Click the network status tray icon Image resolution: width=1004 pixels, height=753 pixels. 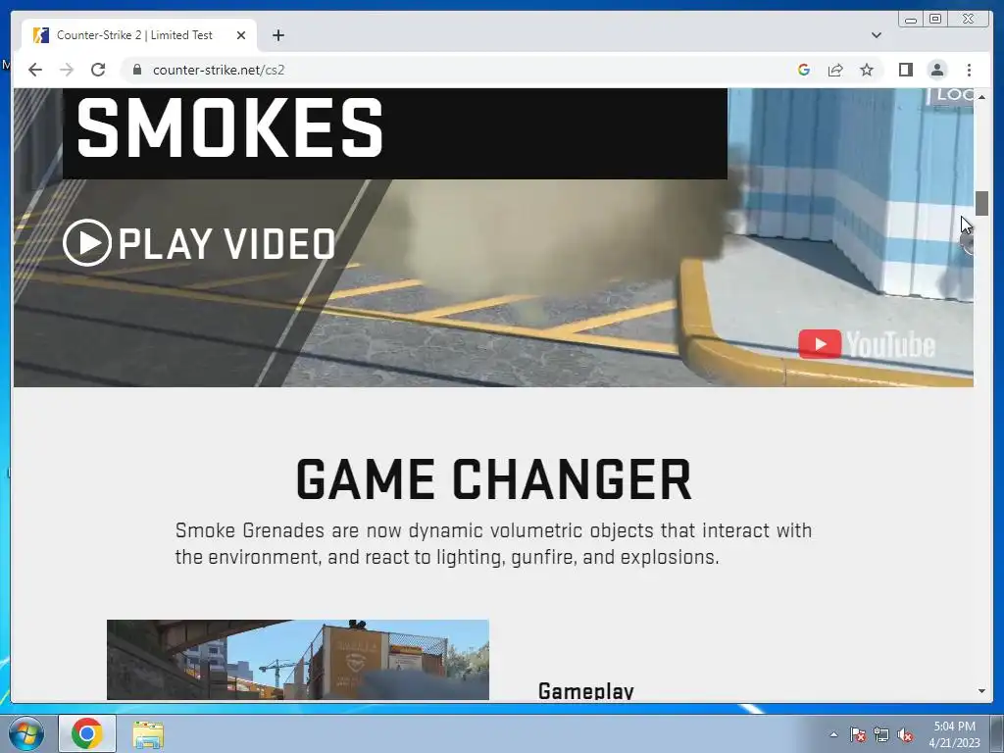pos(881,734)
